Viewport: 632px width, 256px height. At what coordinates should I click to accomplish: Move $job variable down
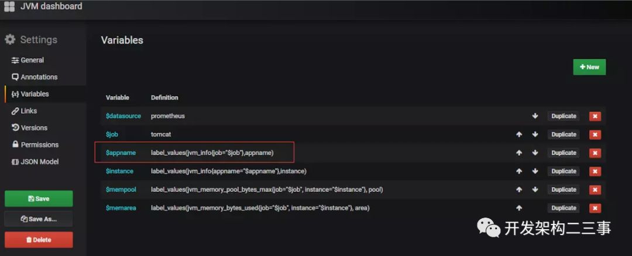(535, 134)
